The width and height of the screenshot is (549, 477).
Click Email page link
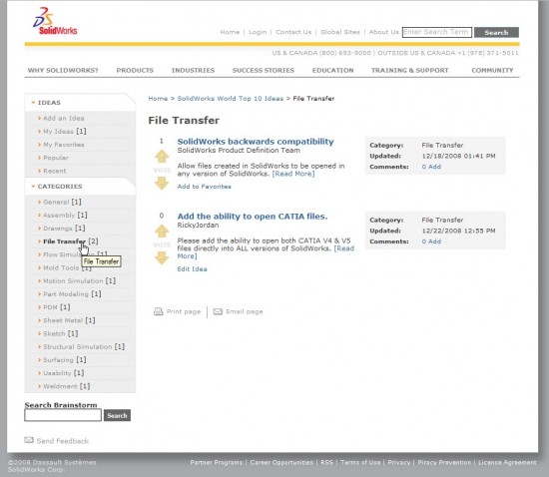[x=244, y=311]
